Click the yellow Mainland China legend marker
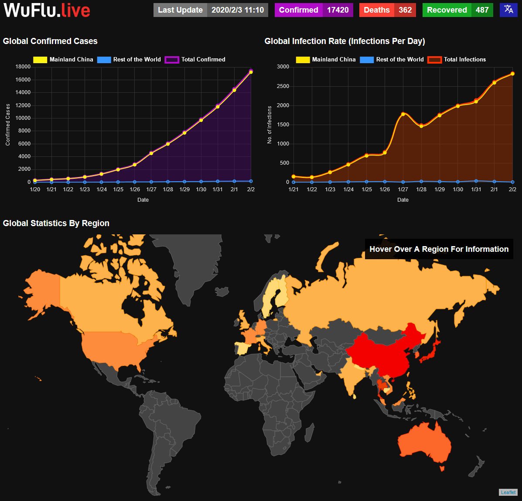 tap(40, 60)
